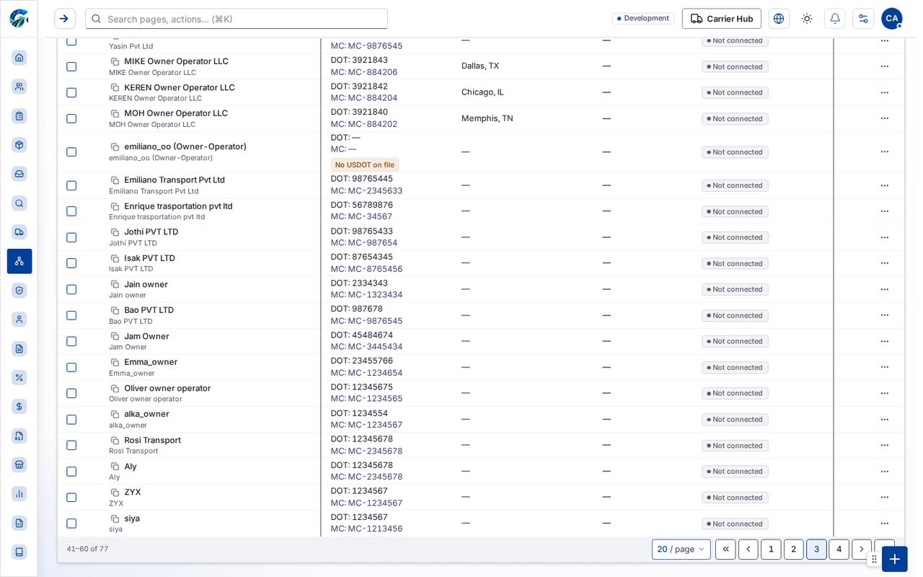The width and height of the screenshot is (923, 577).
Task: Click the blue plus add button
Action: 895,559
